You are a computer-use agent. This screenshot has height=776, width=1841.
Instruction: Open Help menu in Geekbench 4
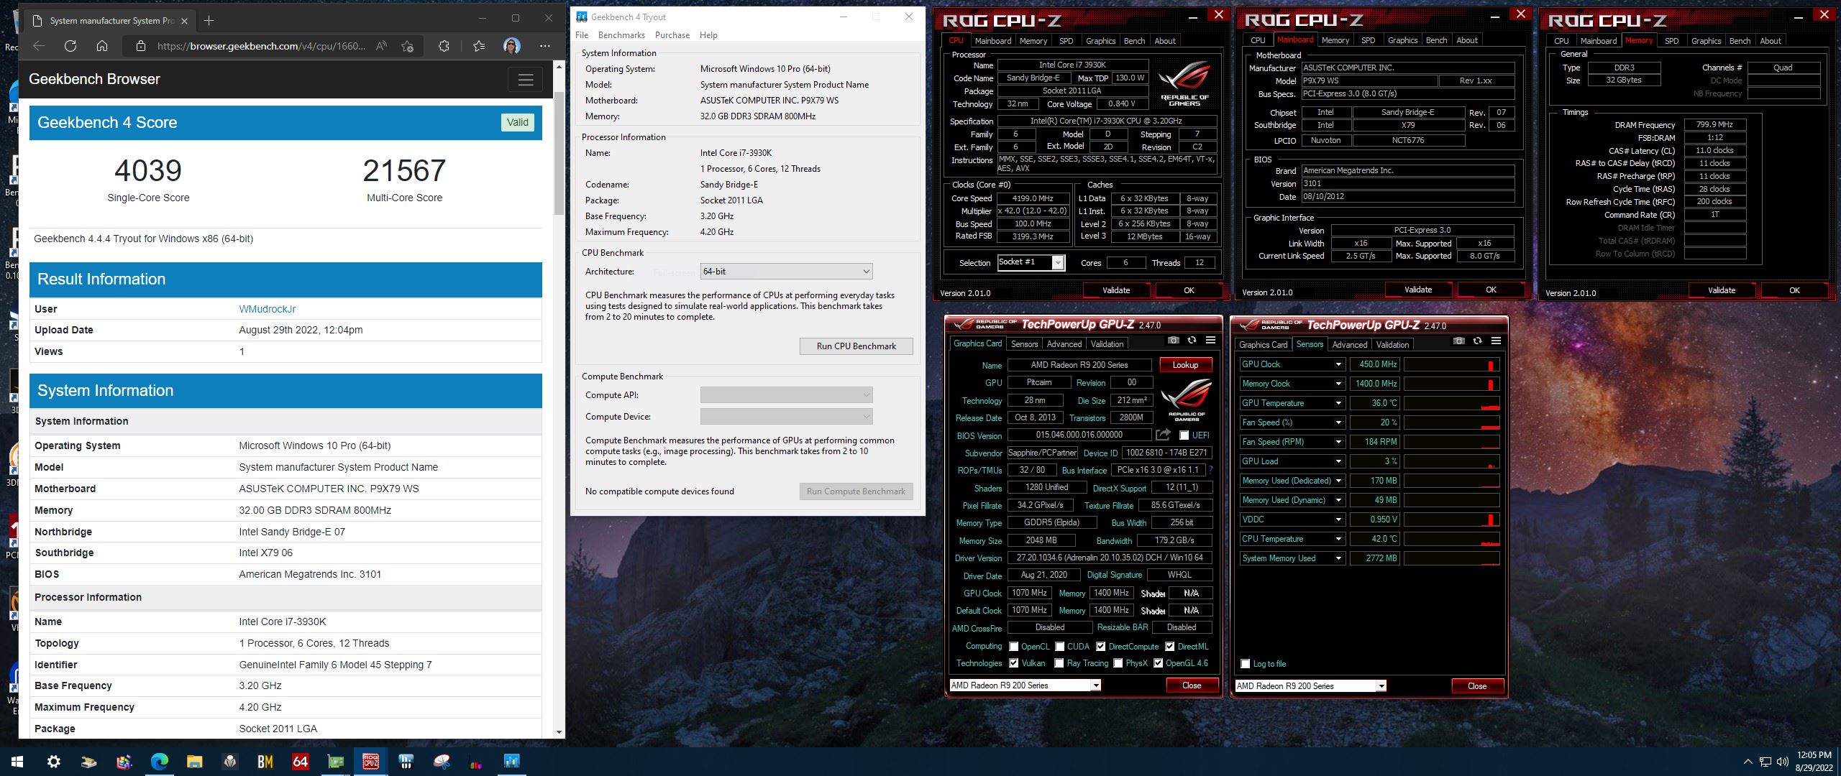point(708,35)
